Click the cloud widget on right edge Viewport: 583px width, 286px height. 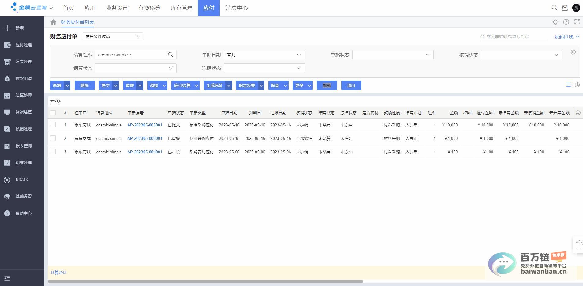pyautogui.click(x=579, y=245)
